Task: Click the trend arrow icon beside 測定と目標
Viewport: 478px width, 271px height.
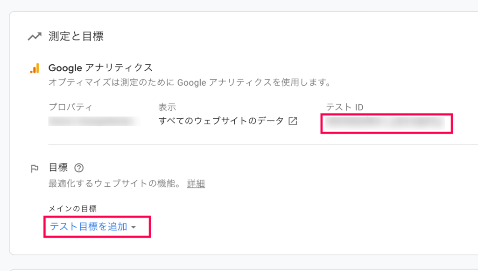Action: point(35,36)
